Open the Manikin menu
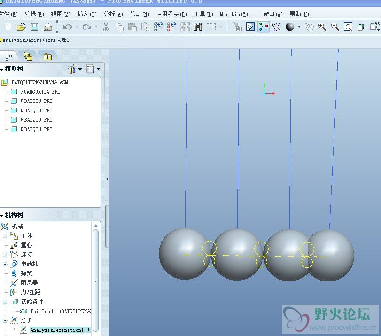This screenshot has height=336, width=381. 238,14
